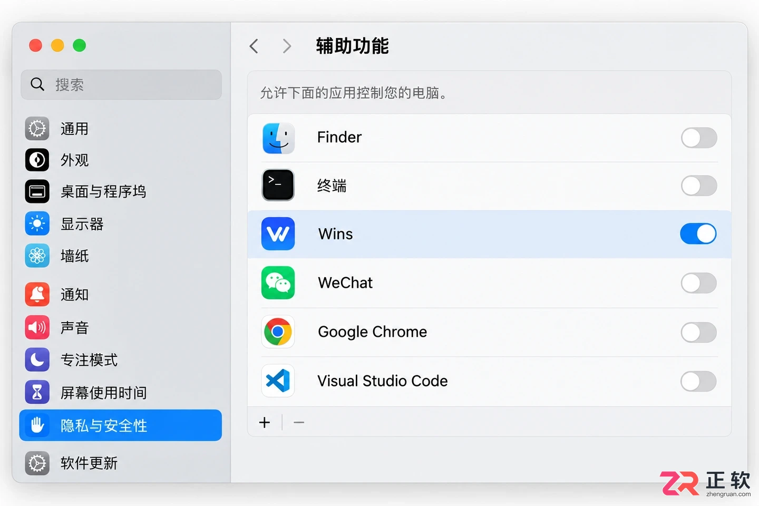Open 软件更新 gear icon in sidebar
This screenshot has width=759, height=506.
click(37, 463)
